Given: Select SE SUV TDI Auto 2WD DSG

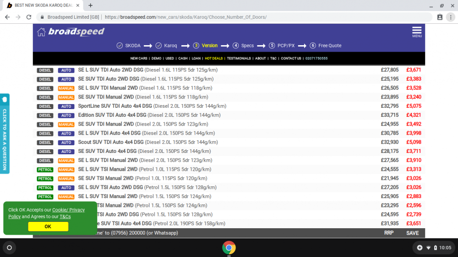Looking at the screenshot, I should (146, 79).
